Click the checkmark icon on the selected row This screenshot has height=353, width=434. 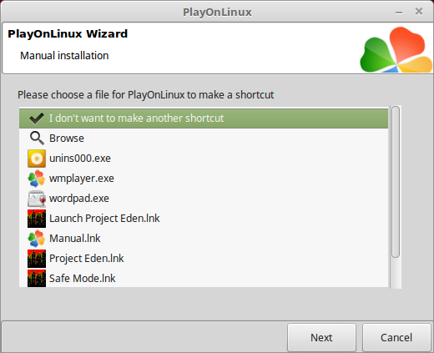coord(37,119)
